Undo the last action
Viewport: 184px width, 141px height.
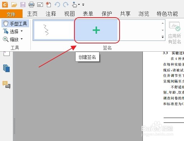click(x=57, y=5)
